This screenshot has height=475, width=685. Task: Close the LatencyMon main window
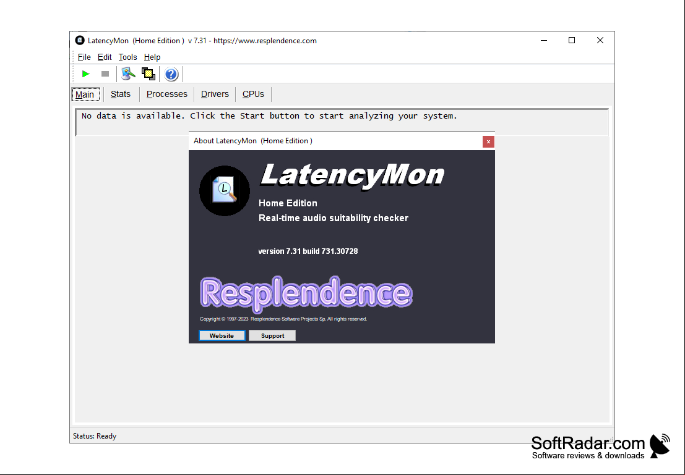(600, 41)
